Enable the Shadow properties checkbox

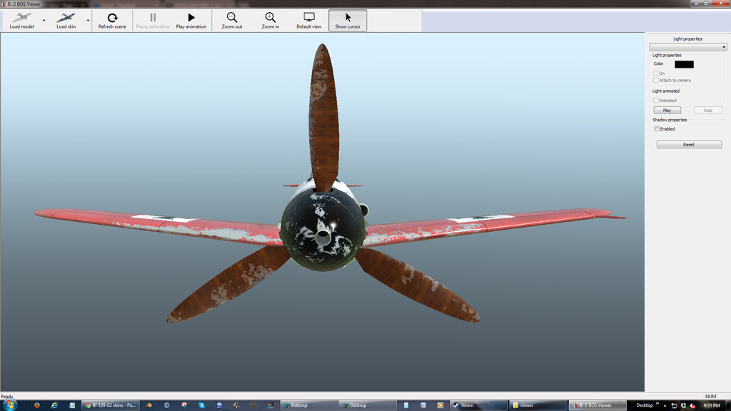click(657, 129)
